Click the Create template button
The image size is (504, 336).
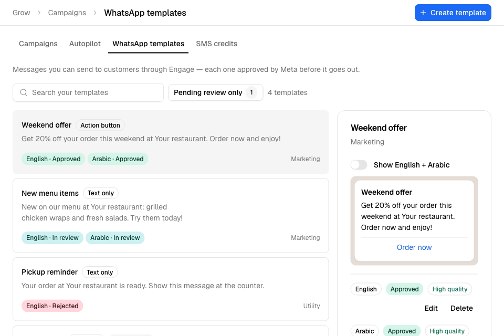(453, 13)
